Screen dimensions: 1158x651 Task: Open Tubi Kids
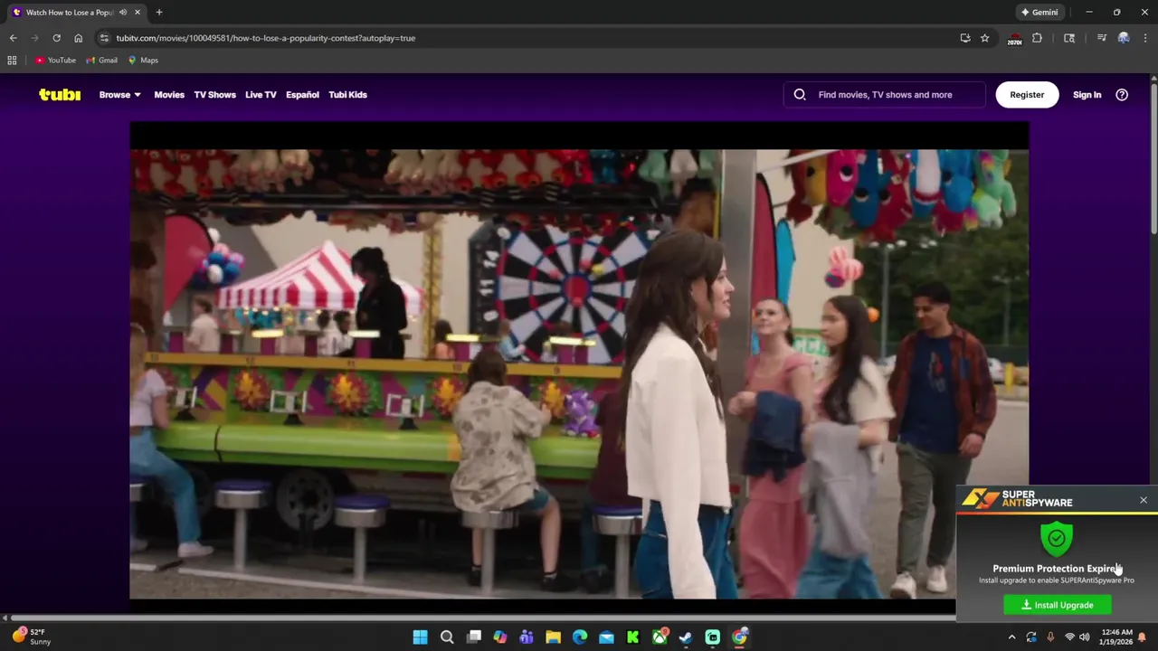pos(347,94)
